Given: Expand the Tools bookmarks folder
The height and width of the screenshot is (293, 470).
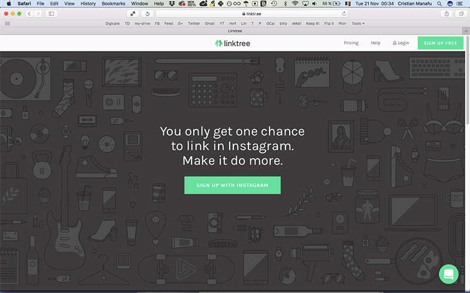Looking at the screenshot, I should pos(358,23).
